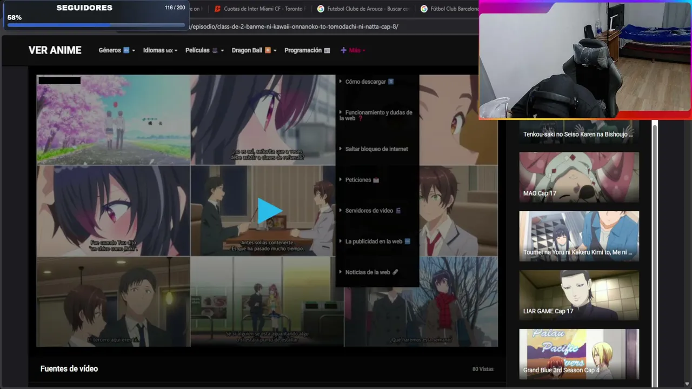Viewport: 692px width, 389px height.
Task: Open the VER ANIME home logo
Action: (55, 50)
